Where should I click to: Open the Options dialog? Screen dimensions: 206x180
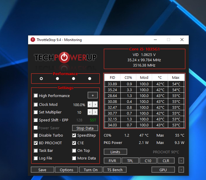[x=67, y=170]
